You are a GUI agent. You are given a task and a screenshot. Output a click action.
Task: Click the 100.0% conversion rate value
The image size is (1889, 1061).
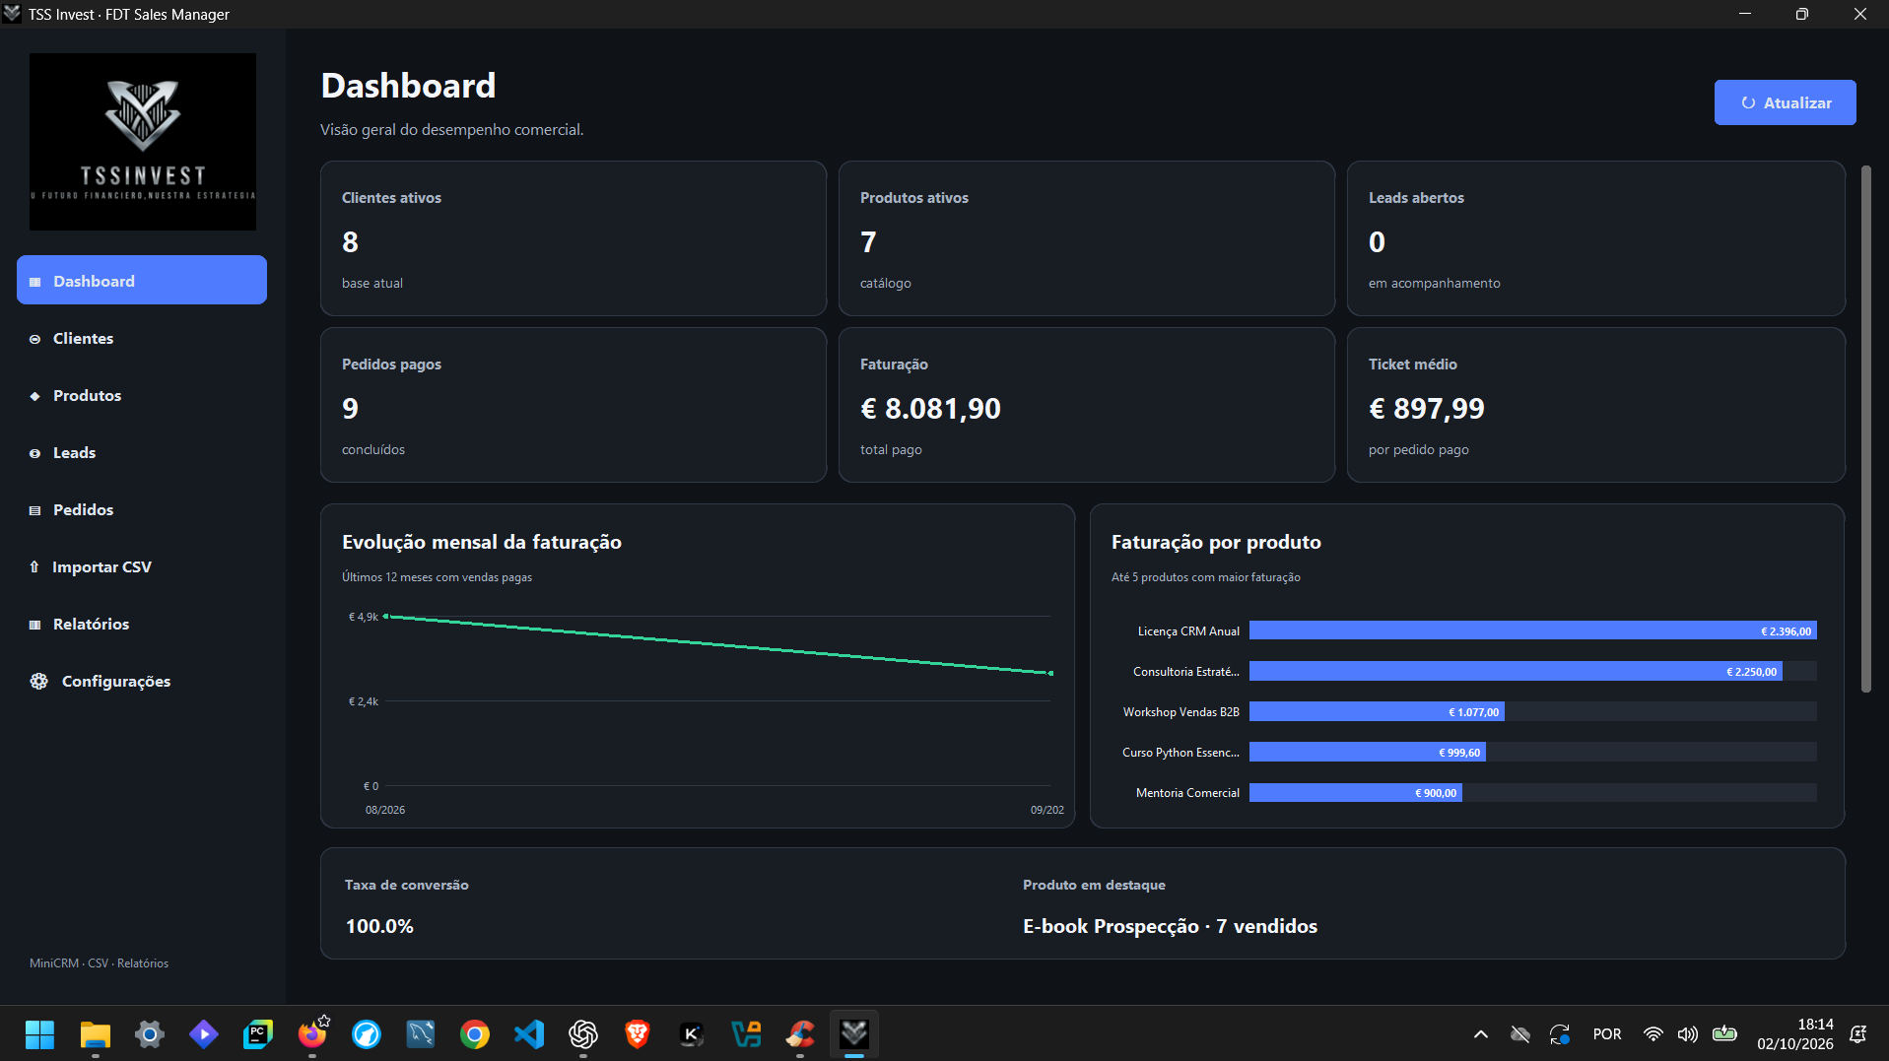[x=379, y=926]
